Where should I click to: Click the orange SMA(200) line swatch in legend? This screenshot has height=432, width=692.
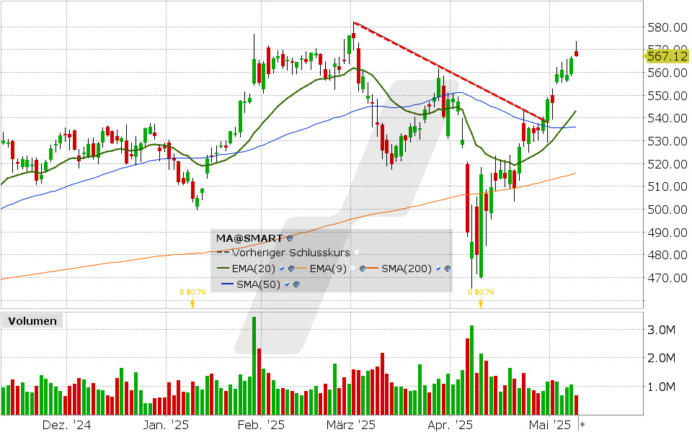pos(373,269)
